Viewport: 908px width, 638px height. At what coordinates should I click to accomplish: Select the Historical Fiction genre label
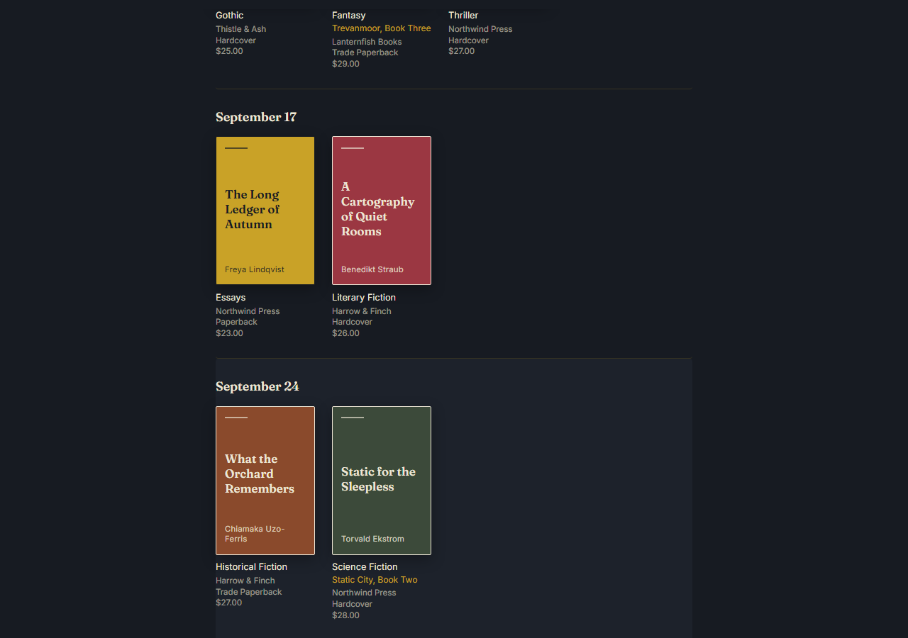coord(252,567)
